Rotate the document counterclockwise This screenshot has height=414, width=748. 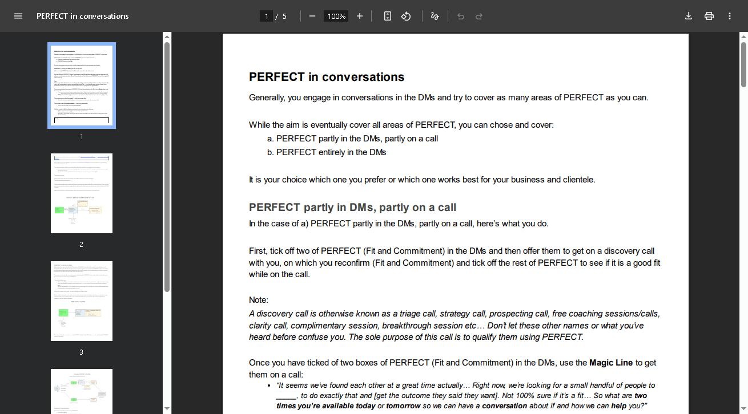pos(406,16)
